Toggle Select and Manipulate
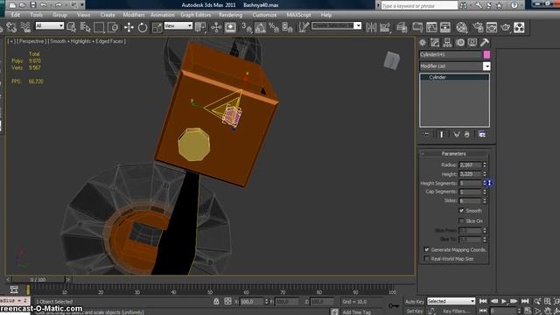The height and width of the screenshot is (315, 560). point(216,27)
